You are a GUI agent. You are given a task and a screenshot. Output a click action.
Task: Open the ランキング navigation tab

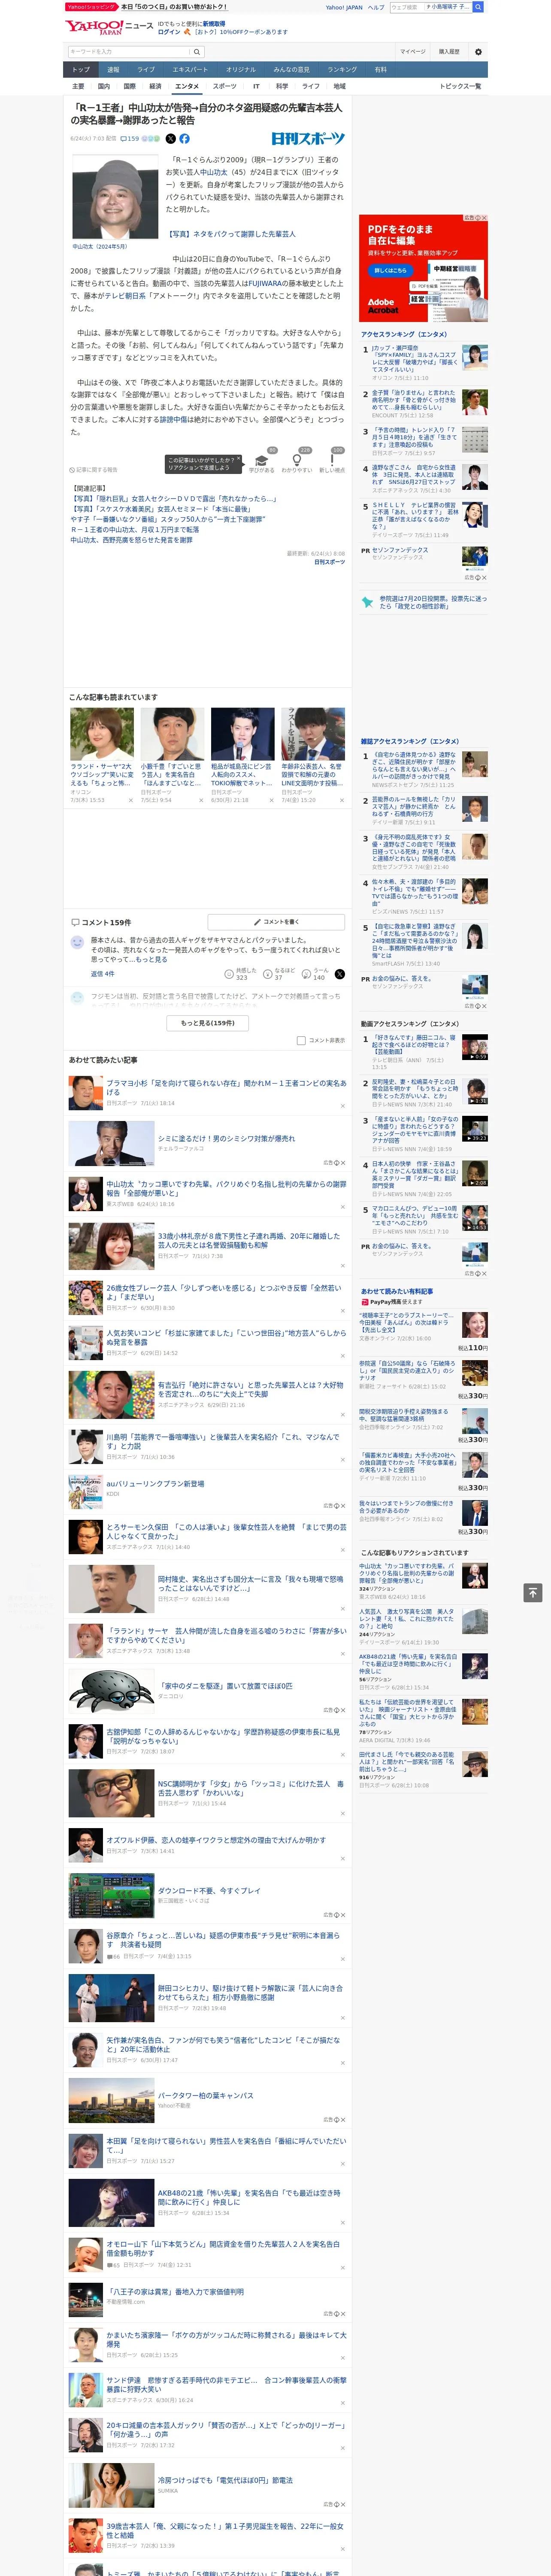pos(342,69)
